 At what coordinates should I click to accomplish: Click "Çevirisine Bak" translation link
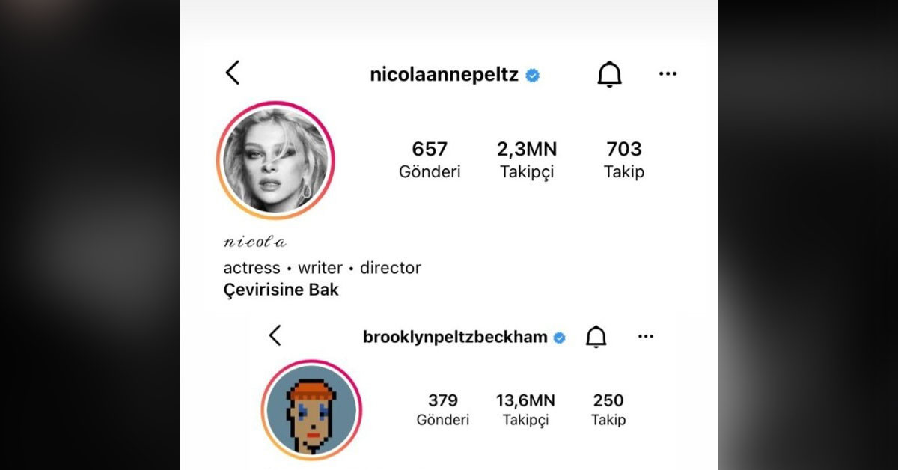[281, 290]
